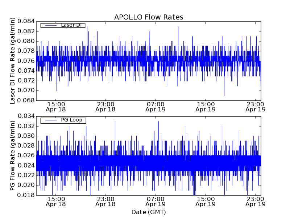Click the blue line sample in PG Loop legend
This screenshot has height=217, width=290.
[51, 120]
